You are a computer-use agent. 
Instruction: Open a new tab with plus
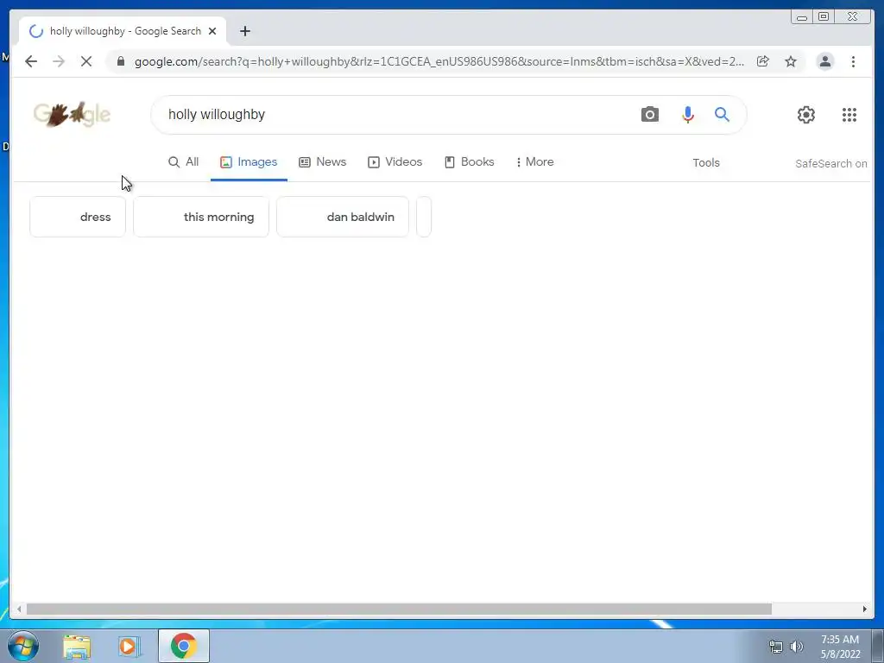point(244,31)
